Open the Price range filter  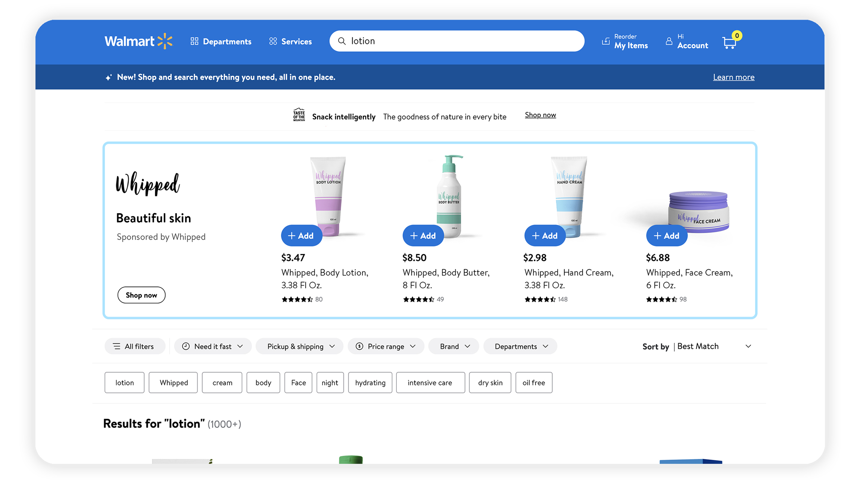coord(386,346)
